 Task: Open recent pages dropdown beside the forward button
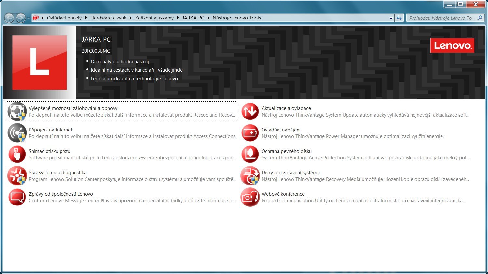pyautogui.click(x=29, y=18)
